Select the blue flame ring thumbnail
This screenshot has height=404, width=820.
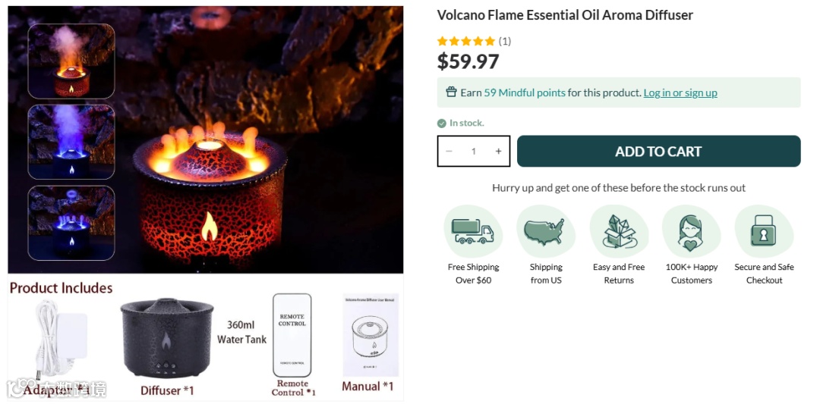[71, 223]
